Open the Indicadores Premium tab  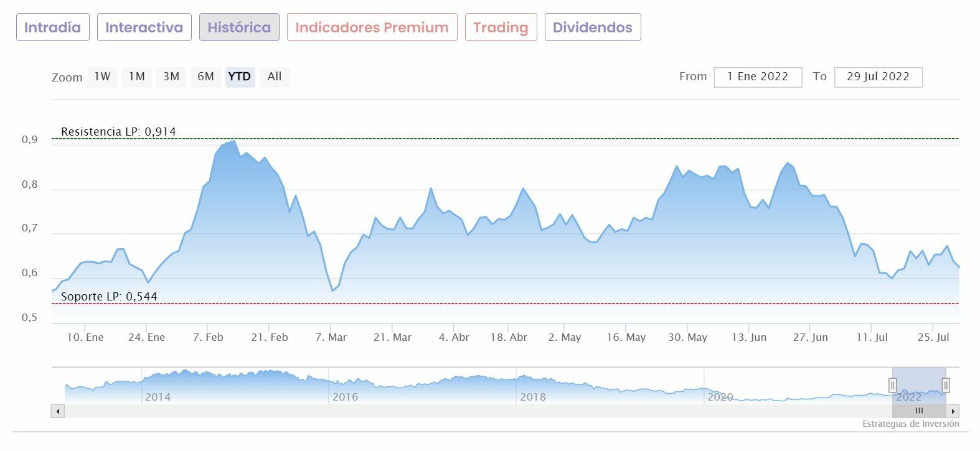pos(372,27)
